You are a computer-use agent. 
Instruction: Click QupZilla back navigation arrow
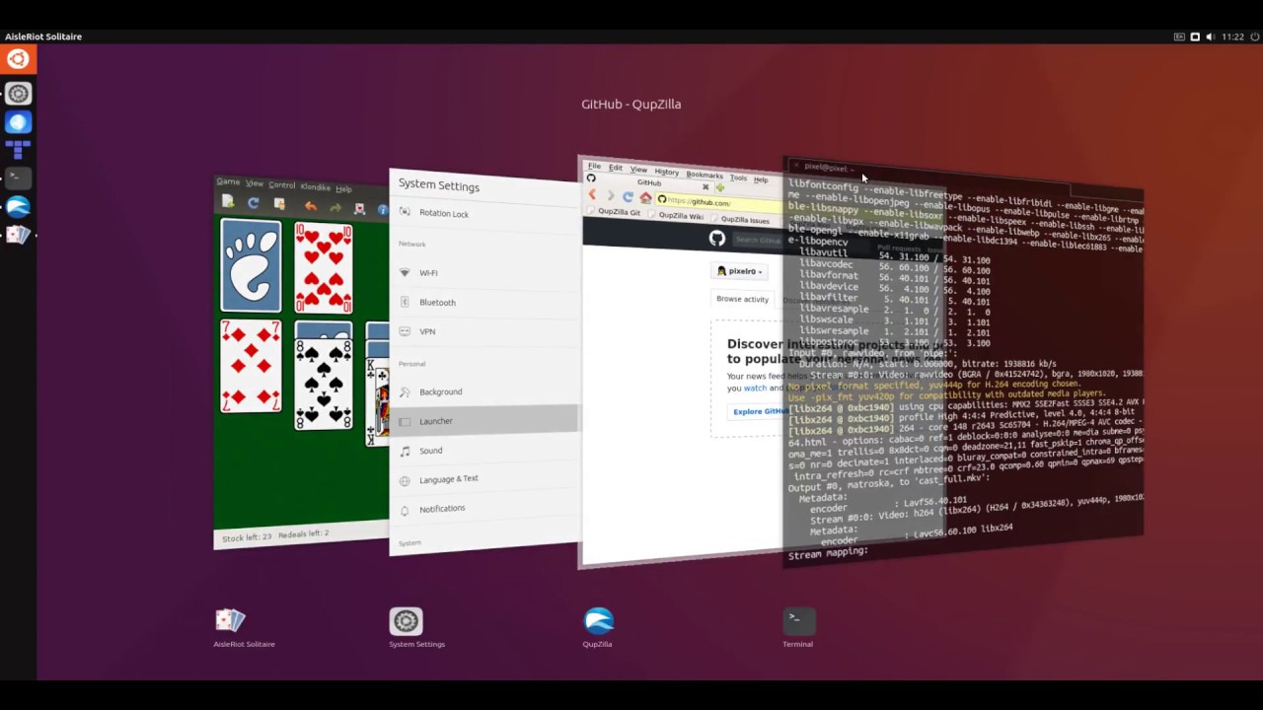(x=592, y=195)
